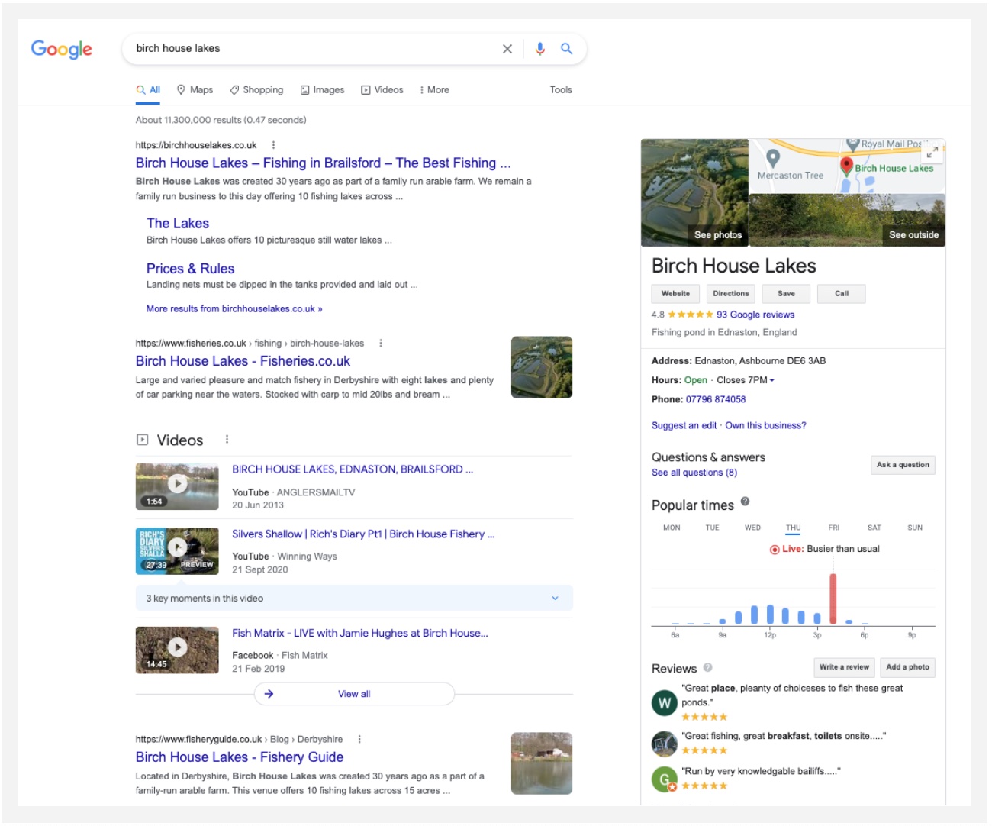Open the 93 Google reviews link
Viewport: 992px width, 826px height.
[755, 315]
